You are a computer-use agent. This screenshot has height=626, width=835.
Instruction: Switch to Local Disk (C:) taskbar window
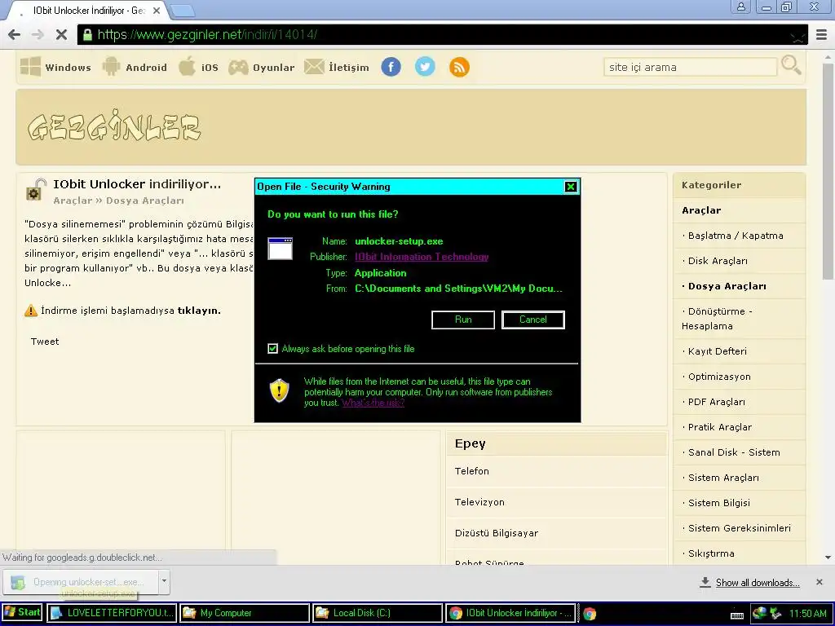click(x=378, y=613)
